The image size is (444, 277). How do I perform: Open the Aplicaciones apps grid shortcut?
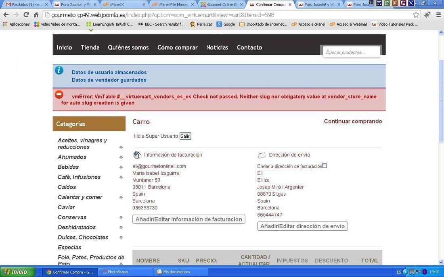pos(16,24)
